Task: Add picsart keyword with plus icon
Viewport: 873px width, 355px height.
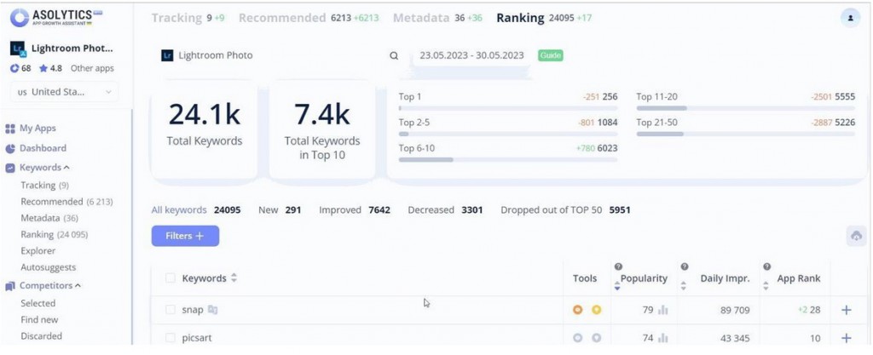Action: [847, 338]
